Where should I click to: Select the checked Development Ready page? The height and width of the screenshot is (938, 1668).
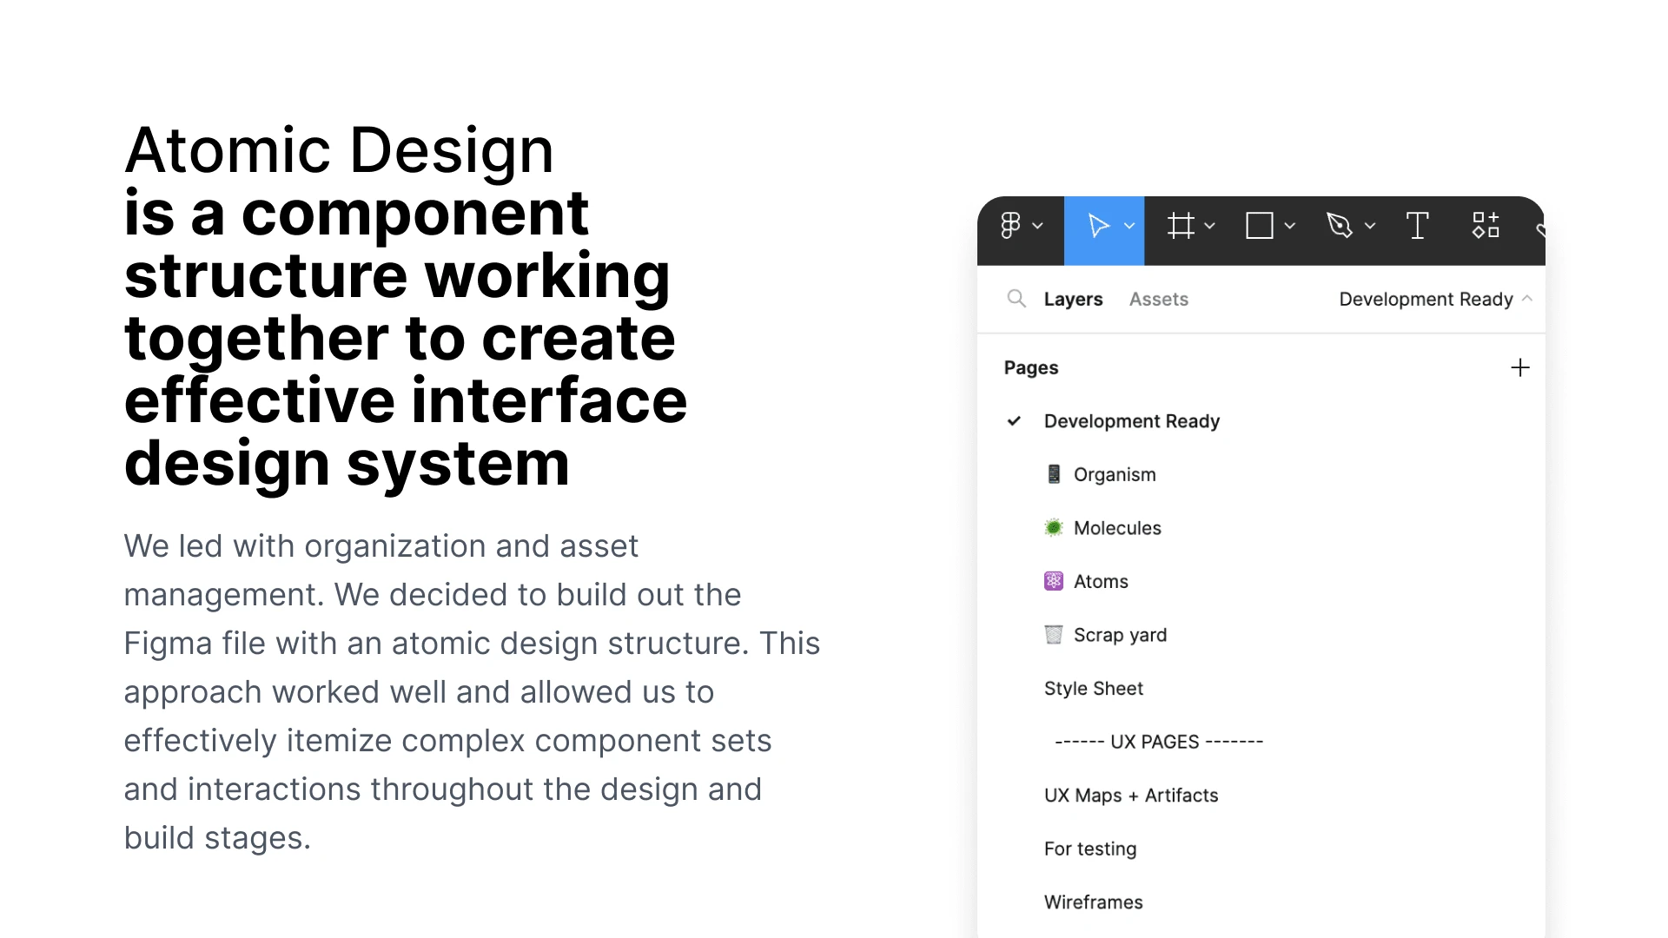1131,421
